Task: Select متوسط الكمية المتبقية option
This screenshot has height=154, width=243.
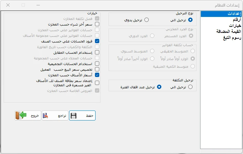Action: [x=193, y=66]
